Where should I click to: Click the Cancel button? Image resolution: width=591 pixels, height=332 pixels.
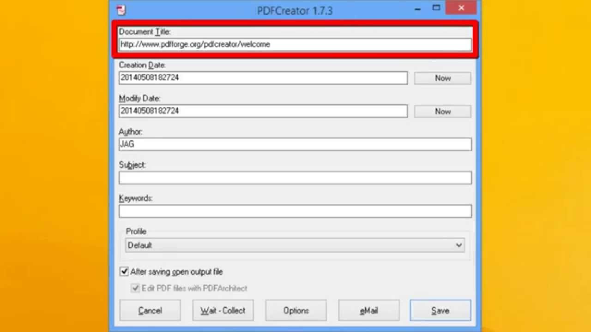tap(150, 310)
